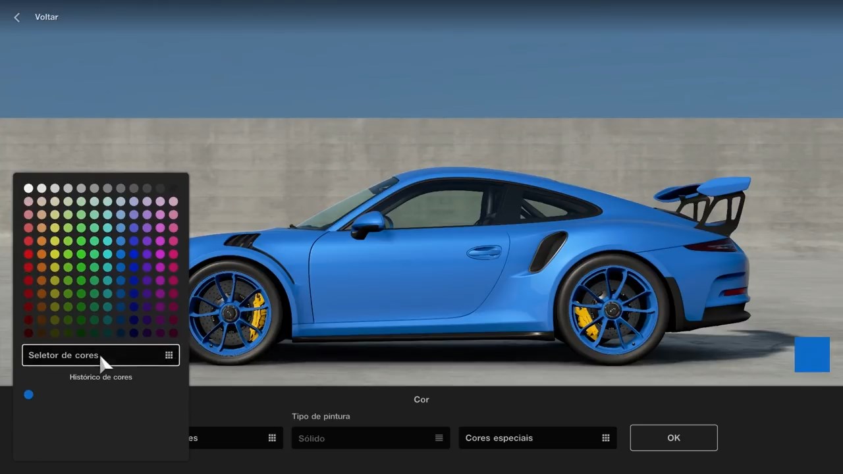Confirm the color with the OK button
Viewport: 843px width, 474px height.
pos(674,438)
